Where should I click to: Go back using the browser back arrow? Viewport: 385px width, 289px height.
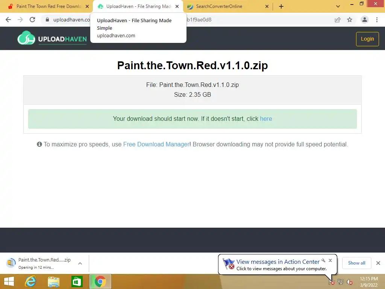point(8,20)
